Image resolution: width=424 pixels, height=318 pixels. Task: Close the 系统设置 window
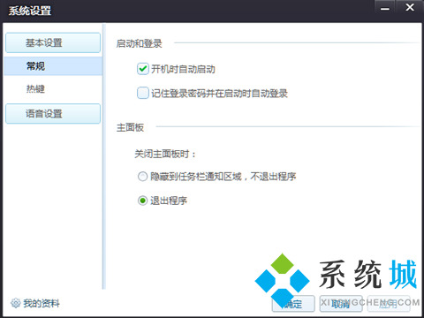point(410,8)
